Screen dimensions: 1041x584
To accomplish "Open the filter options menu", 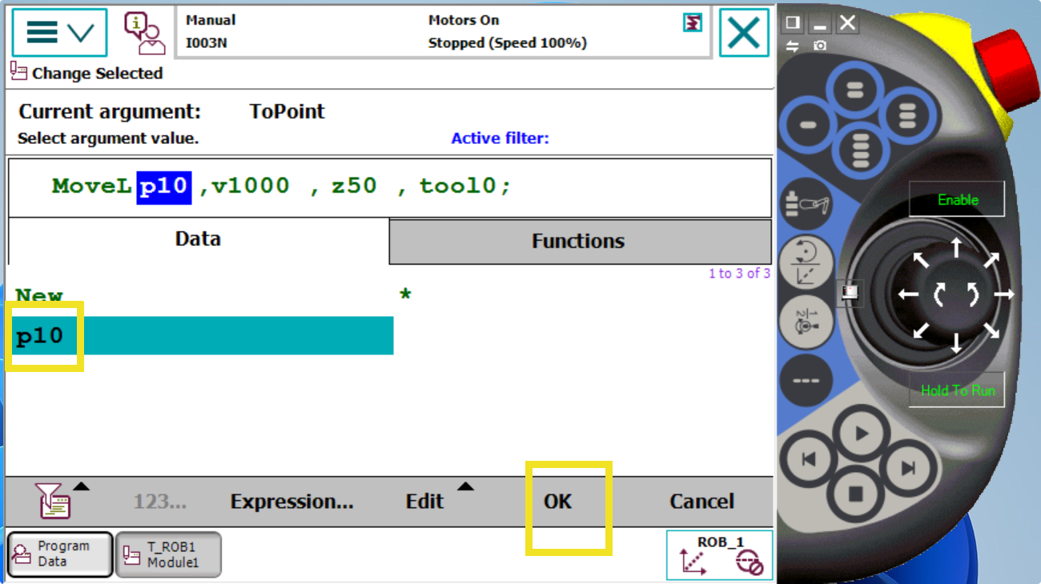I will (x=54, y=502).
